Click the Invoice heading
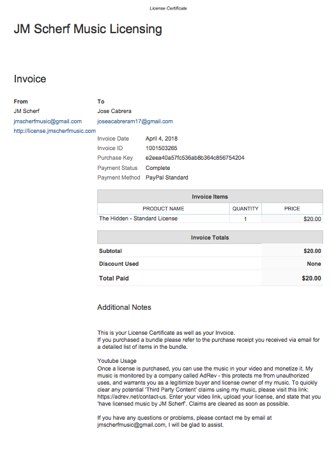 click(x=30, y=79)
